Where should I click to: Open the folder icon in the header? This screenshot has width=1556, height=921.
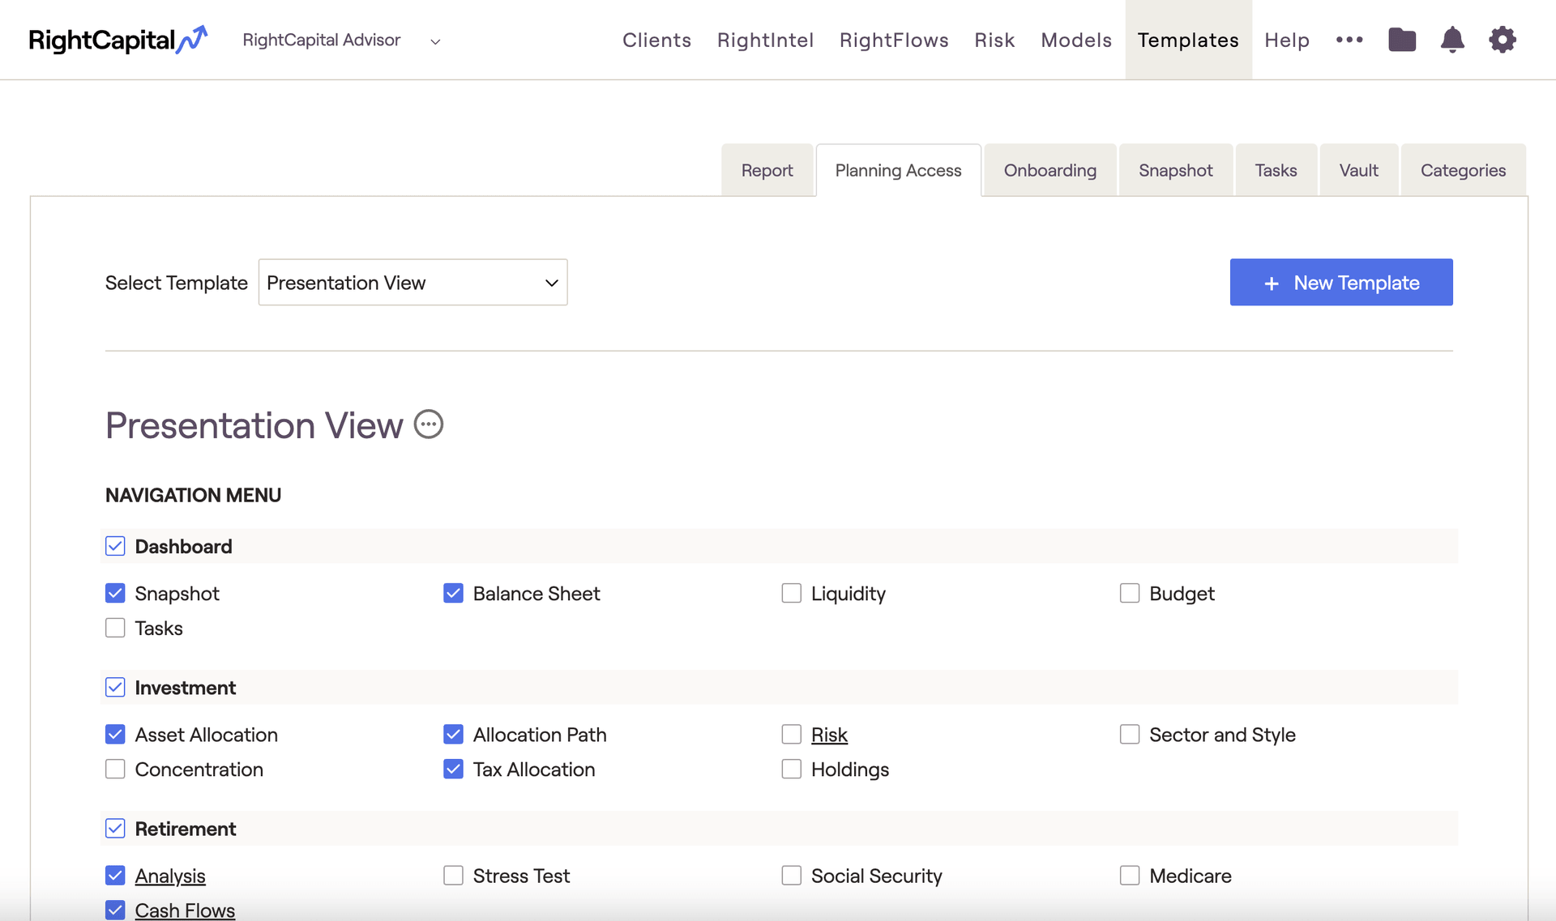pos(1402,40)
